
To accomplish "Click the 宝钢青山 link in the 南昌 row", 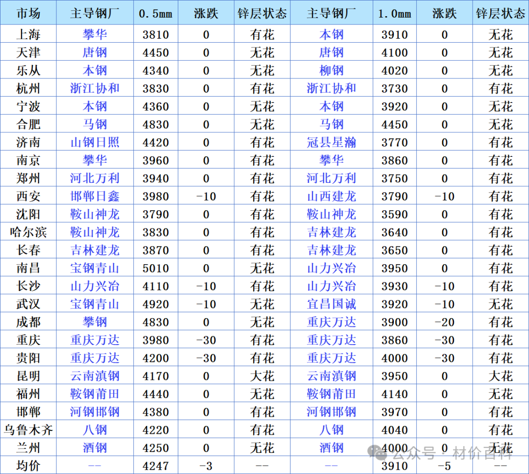I will 95,268.
